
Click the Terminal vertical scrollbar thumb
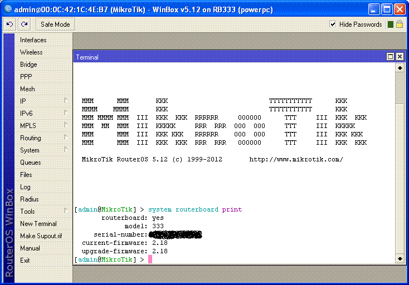(400, 88)
